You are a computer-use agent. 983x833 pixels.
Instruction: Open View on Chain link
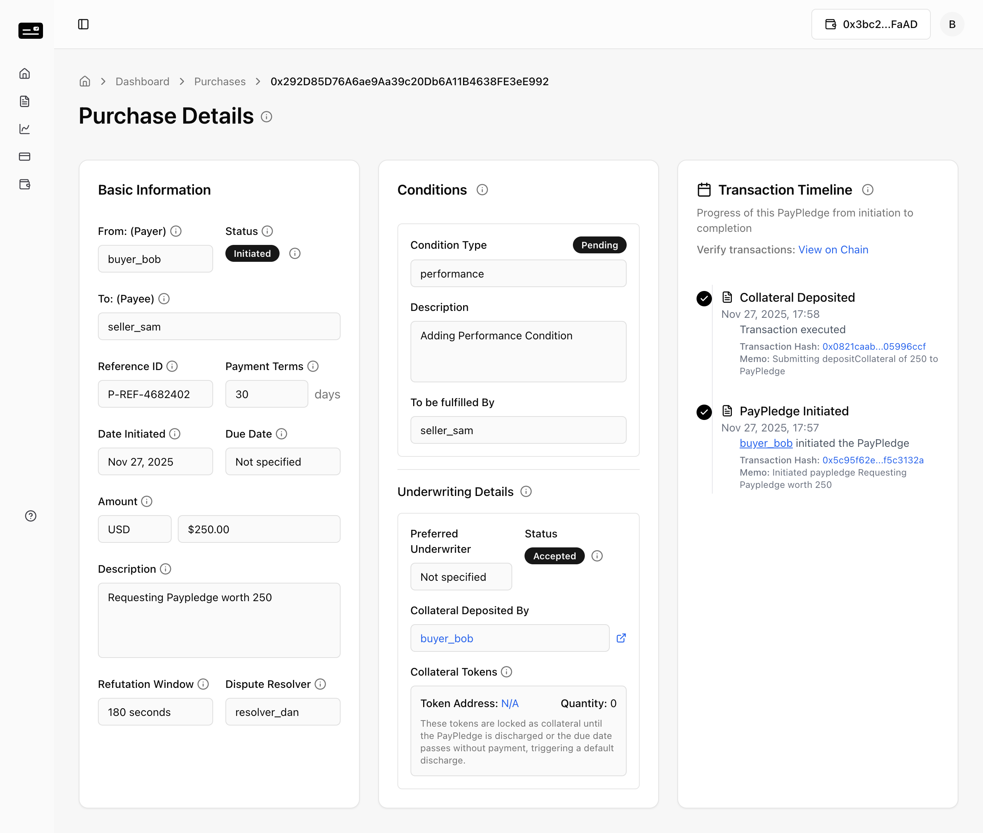pyautogui.click(x=833, y=250)
